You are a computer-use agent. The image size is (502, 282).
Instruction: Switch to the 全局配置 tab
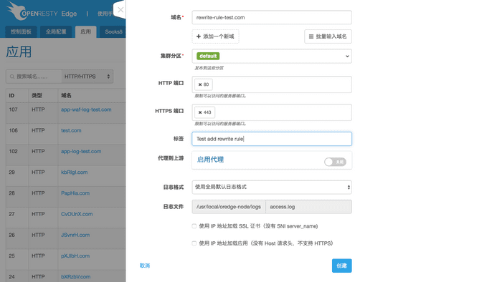pyautogui.click(x=56, y=31)
